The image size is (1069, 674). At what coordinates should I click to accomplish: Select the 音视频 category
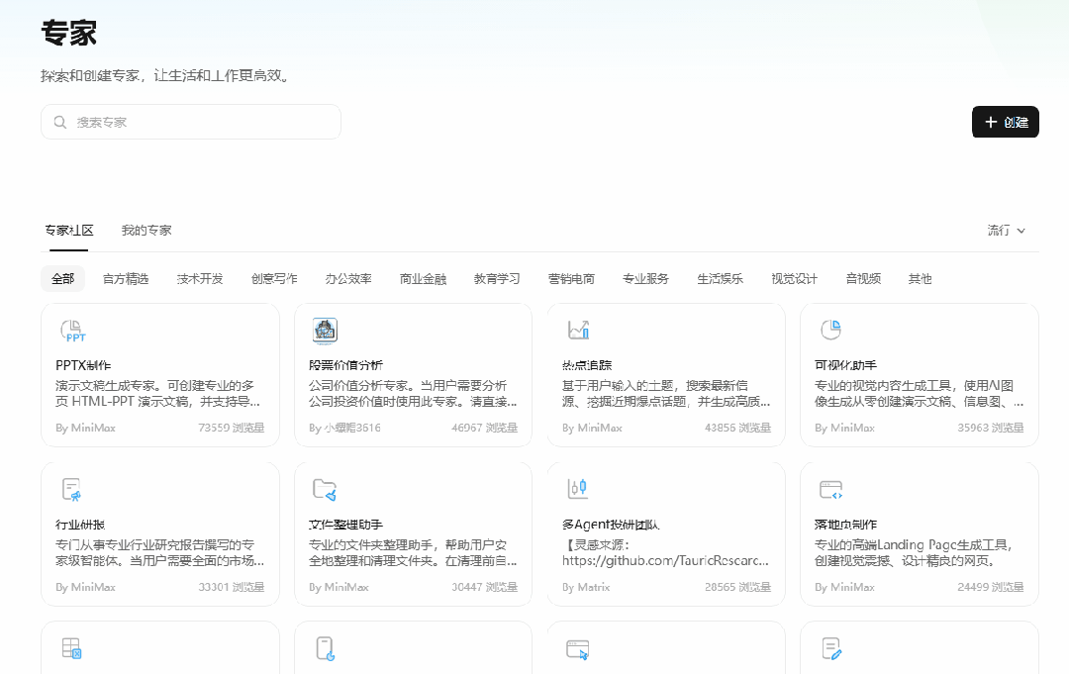pos(862,278)
